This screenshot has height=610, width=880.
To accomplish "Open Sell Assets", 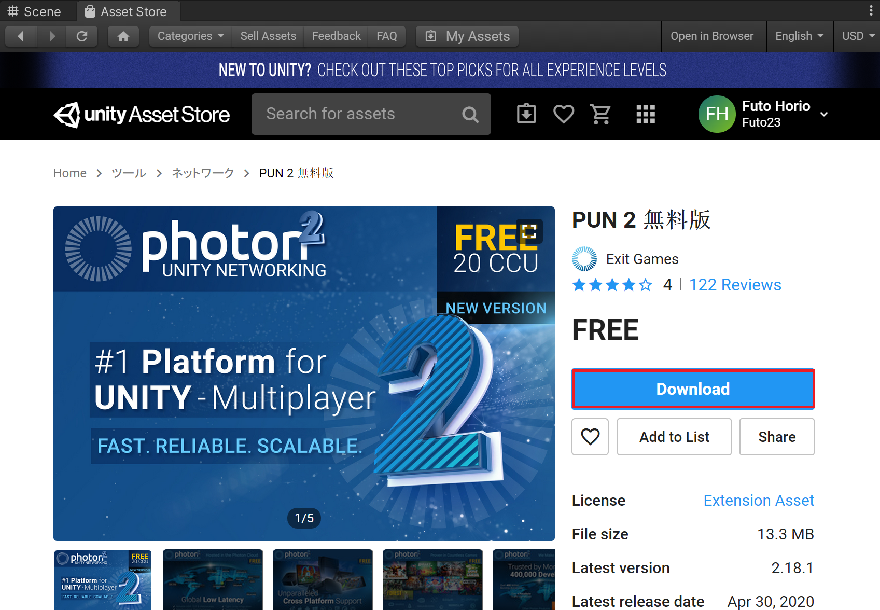I will 268,36.
